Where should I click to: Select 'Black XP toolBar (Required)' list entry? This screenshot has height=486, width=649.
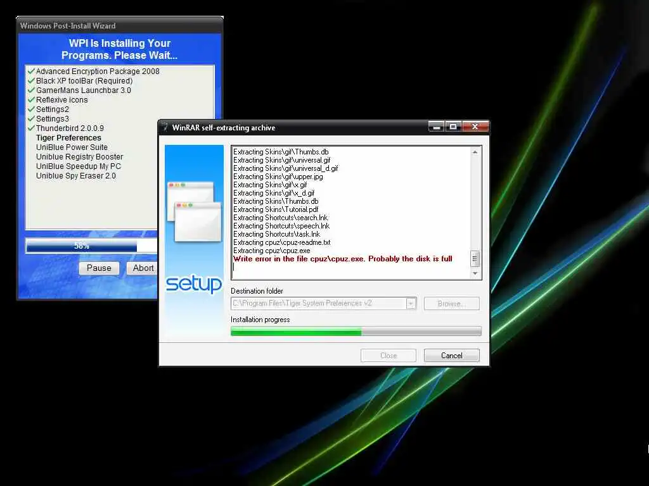point(84,80)
